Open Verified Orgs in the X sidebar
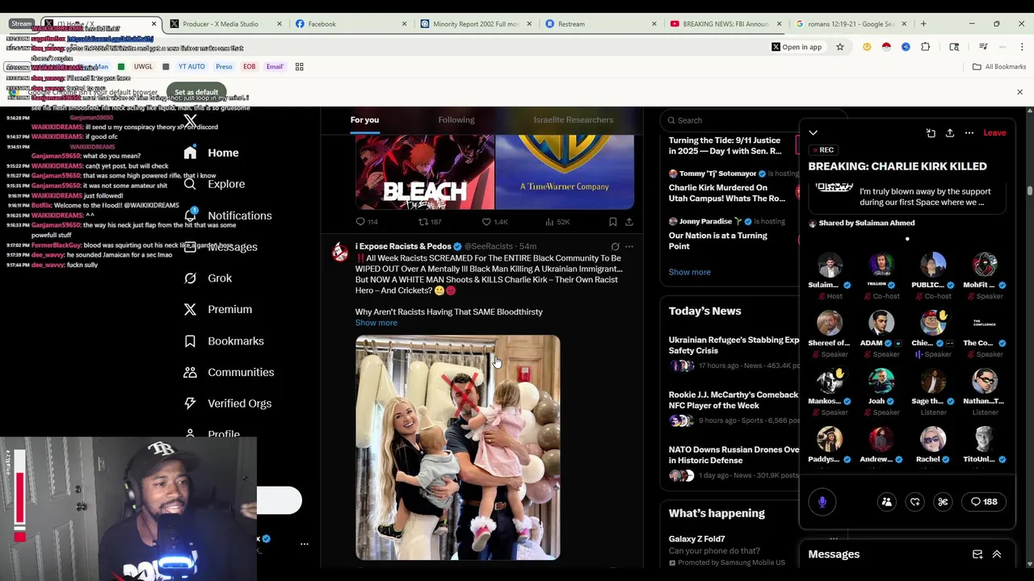 point(228,403)
